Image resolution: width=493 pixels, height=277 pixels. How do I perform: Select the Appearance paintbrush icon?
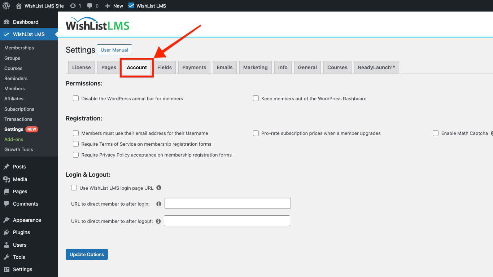coord(6,220)
